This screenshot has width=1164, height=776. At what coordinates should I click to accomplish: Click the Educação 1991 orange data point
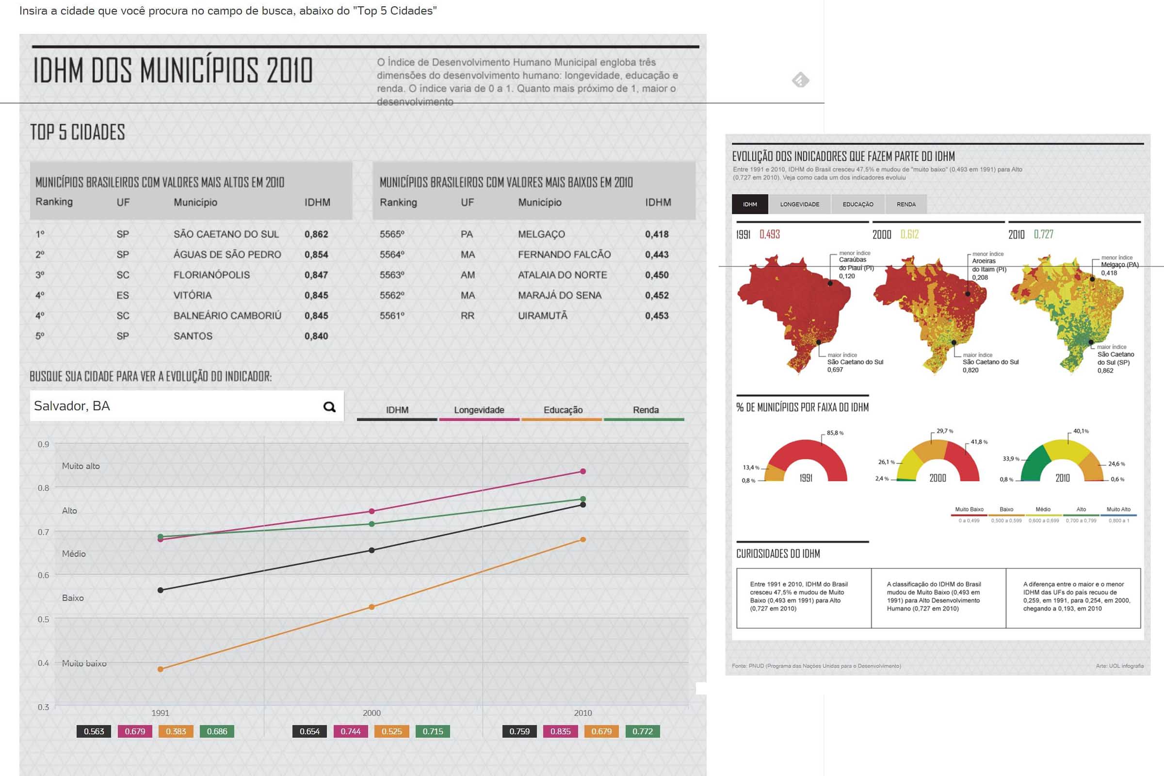(161, 669)
